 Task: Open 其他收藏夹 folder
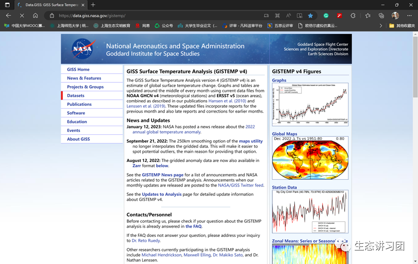coord(402,26)
